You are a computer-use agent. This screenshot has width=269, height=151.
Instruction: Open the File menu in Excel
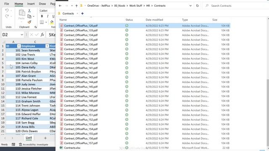(7, 4)
